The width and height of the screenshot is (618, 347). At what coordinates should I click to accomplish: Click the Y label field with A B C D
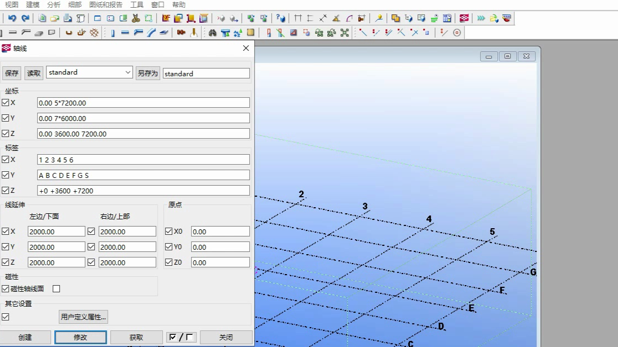143,175
